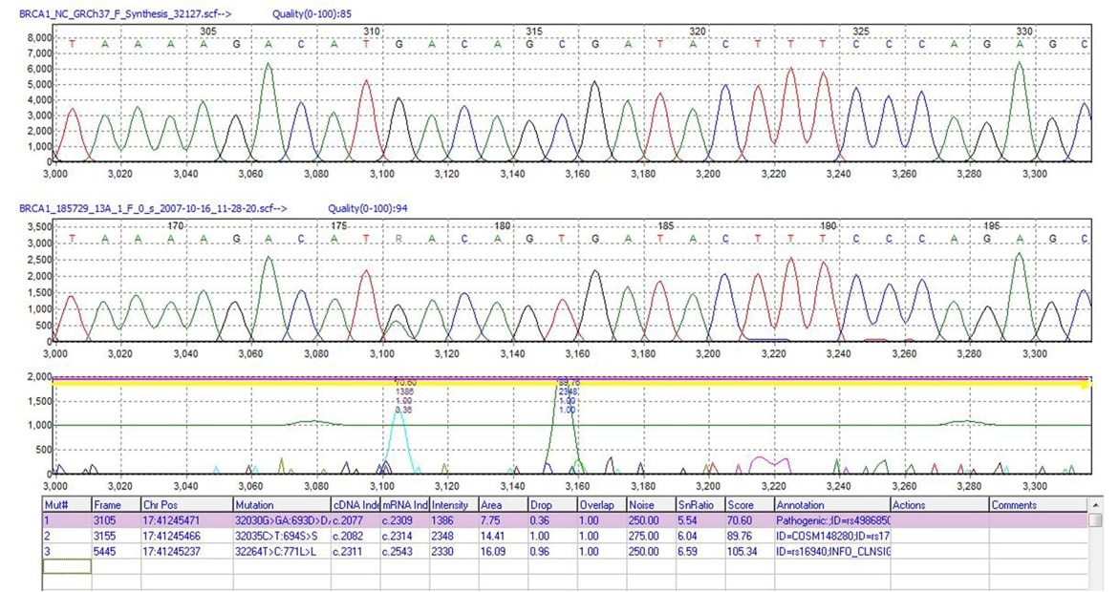Screen dimensions: 1119x592
Task: Sort by the Score column header
Action: point(748,504)
